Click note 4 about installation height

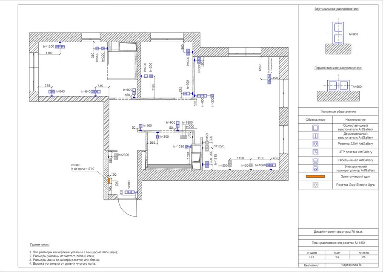coord(63,263)
